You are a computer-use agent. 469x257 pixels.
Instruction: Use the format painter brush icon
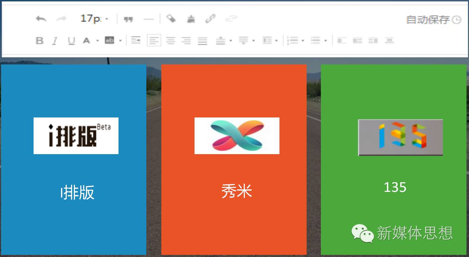pos(191,19)
